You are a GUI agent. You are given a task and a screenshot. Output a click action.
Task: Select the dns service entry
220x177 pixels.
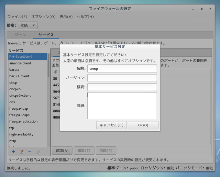tap(27, 102)
